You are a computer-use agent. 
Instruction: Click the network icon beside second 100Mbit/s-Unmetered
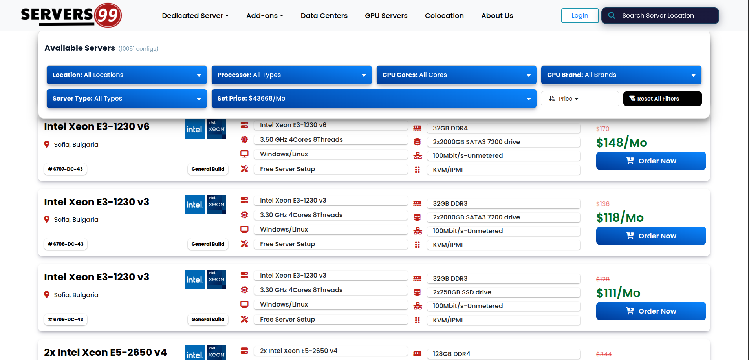(417, 231)
